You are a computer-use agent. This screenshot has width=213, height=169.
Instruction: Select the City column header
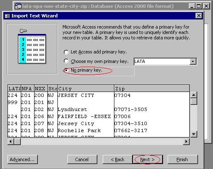coord(86,89)
